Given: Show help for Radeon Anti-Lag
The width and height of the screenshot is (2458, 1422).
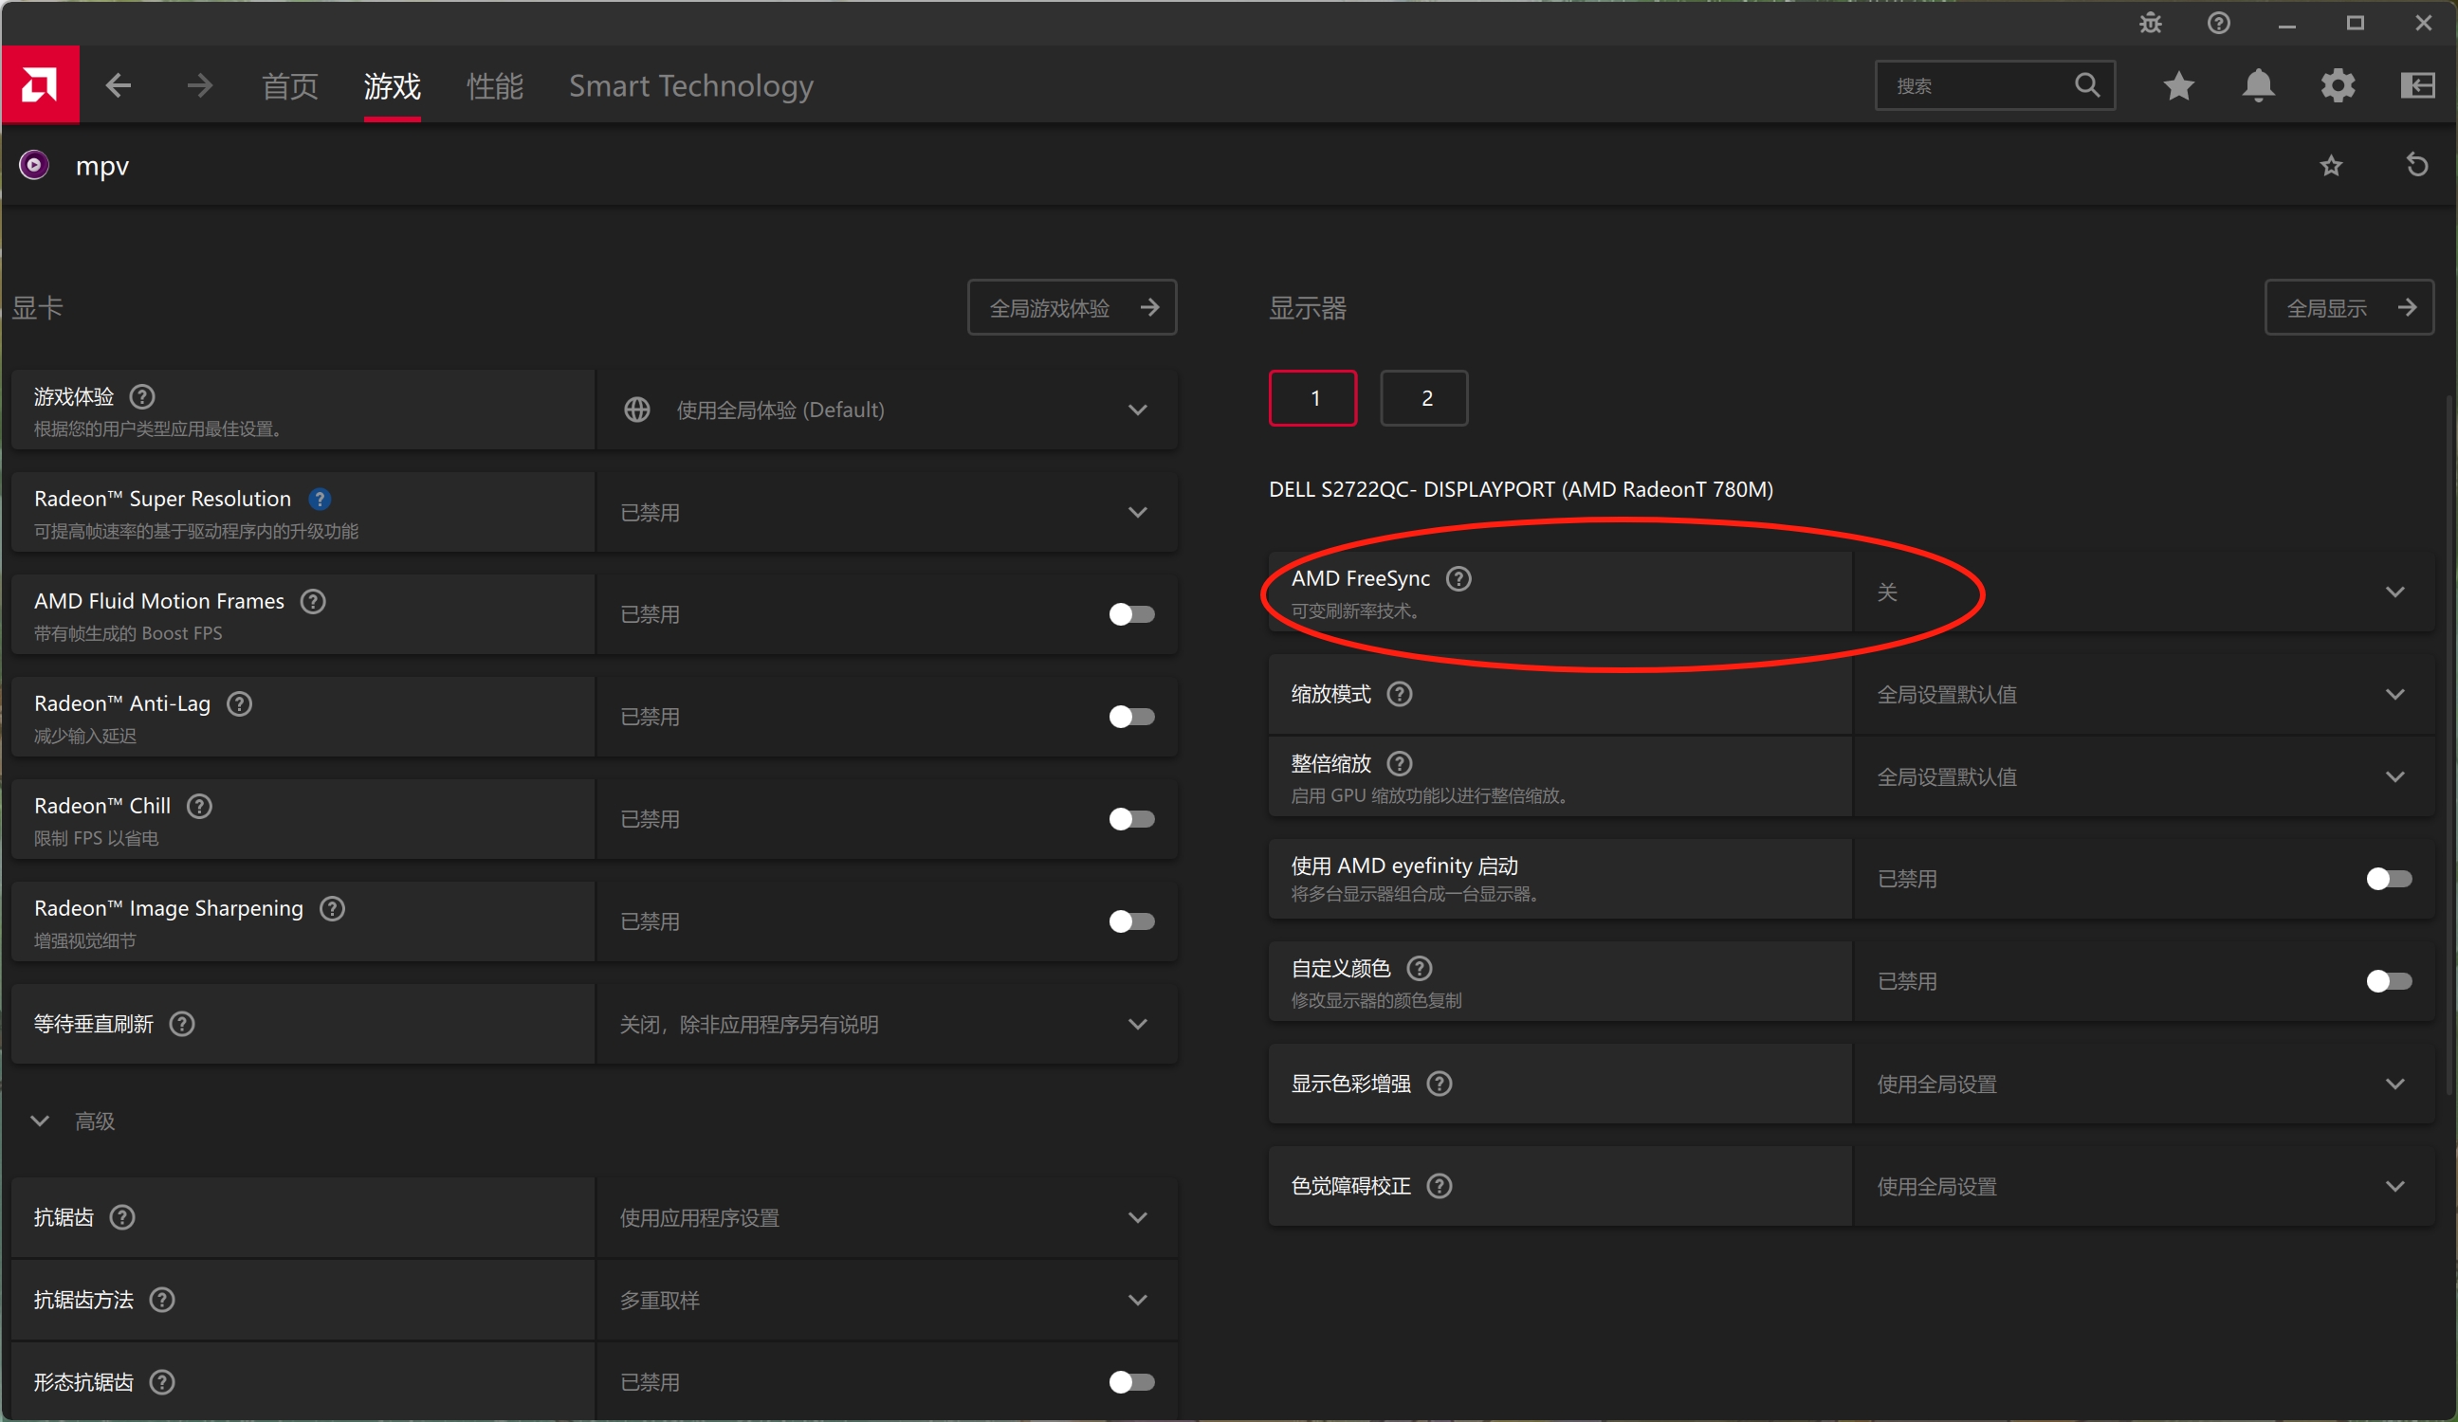Looking at the screenshot, I should pos(240,704).
